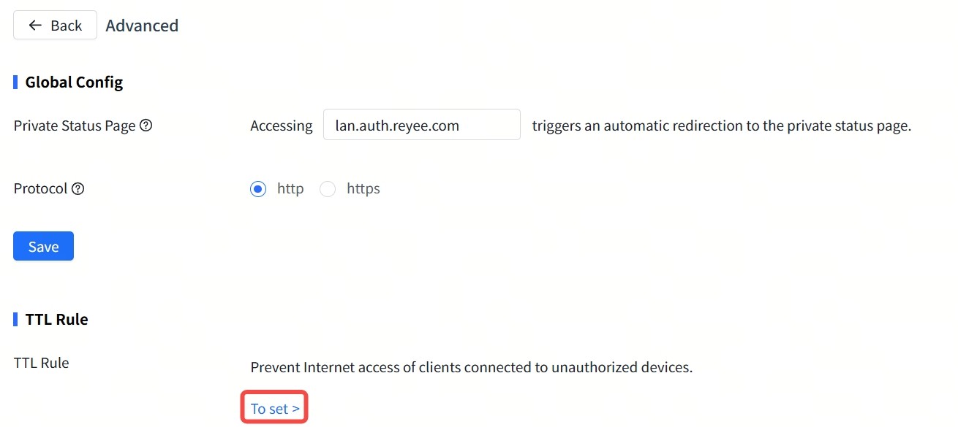Viewport: 958px width, 427px height.
Task: Open help icon beside Private Status Page
Action: pos(146,126)
